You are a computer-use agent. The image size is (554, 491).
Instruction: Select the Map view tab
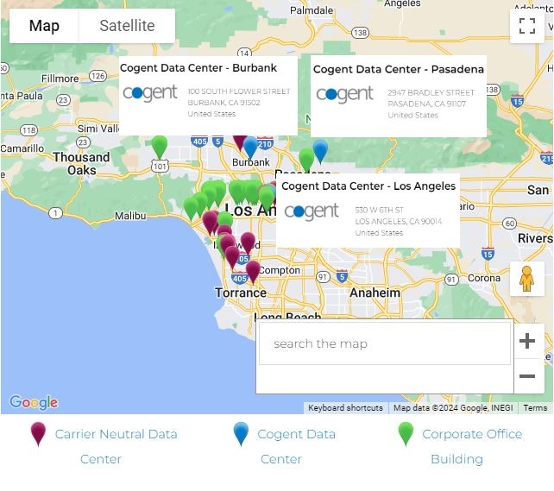coord(44,26)
